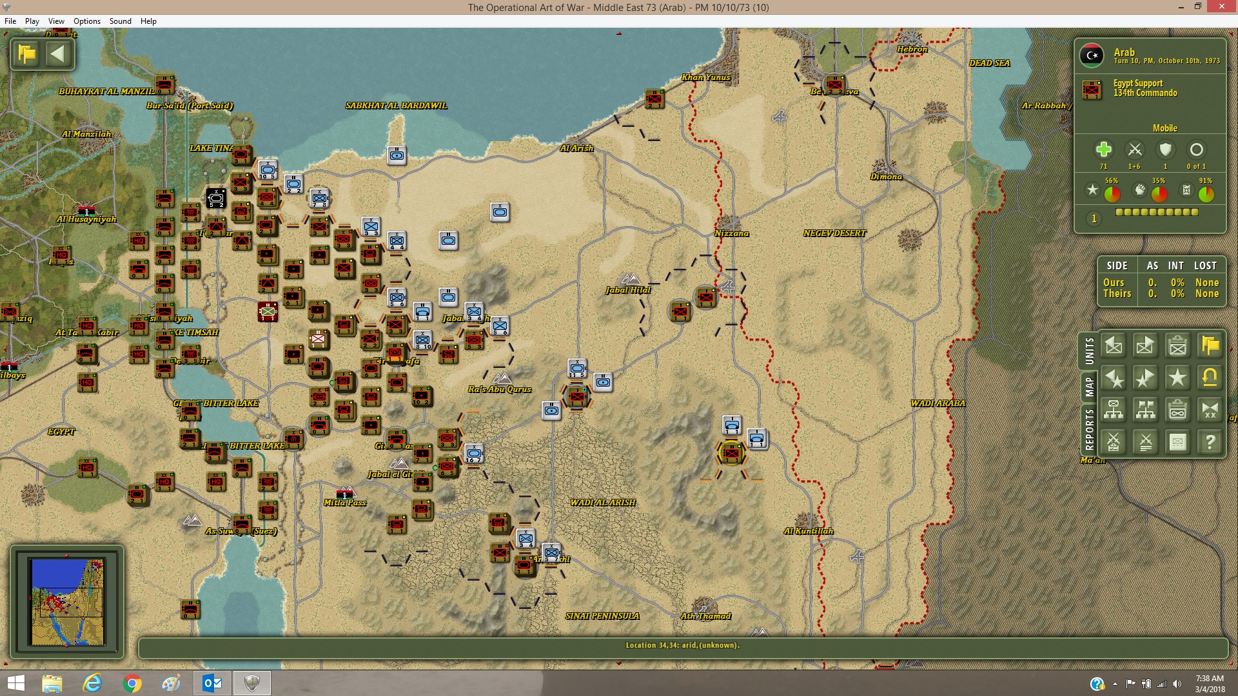This screenshot has height=696, width=1238.
Task: Open Google Chrome from taskbar
Action: pyautogui.click(x=132, y=683)
